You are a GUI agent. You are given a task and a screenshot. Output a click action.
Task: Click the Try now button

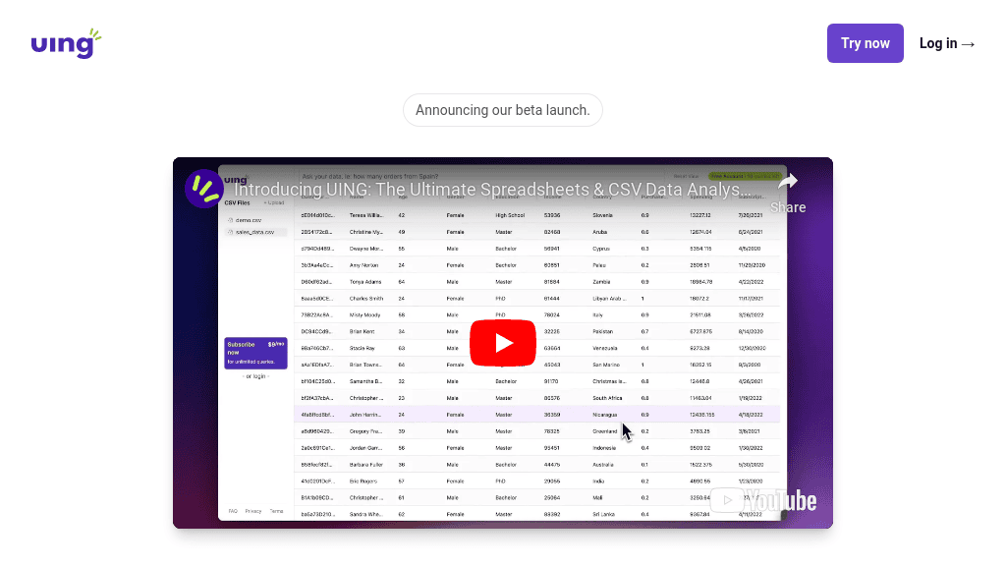[x=865, y=42]
